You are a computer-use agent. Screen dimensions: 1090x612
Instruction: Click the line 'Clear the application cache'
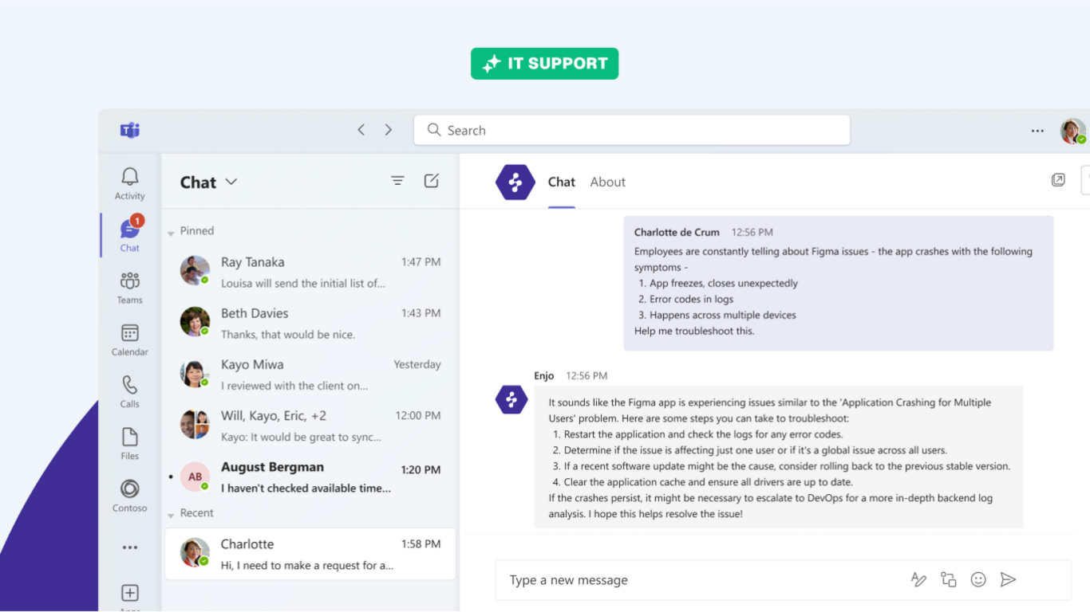click(x=708, y=482)
